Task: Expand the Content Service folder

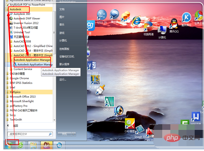Action: point(23,69)
